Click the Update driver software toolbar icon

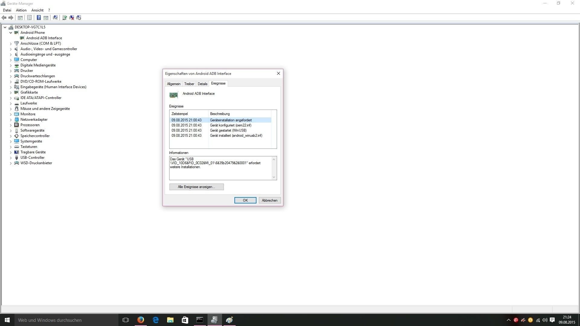[65, 18]
